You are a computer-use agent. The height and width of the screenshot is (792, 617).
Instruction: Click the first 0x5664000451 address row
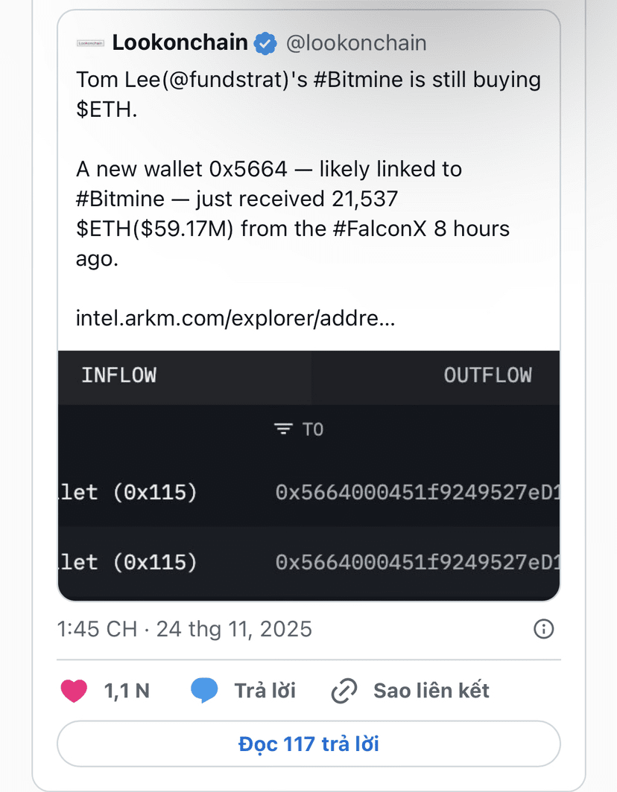[x=417, y=493]
